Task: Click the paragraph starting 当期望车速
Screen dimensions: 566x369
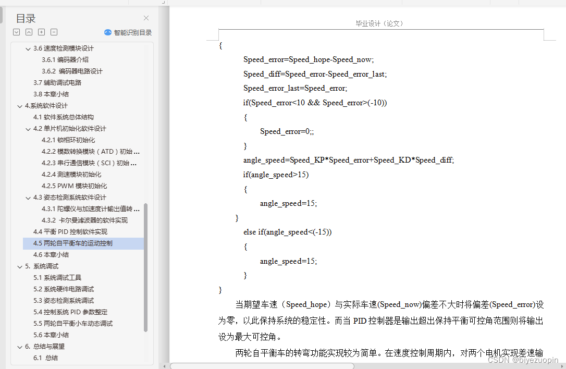Action: tap(381, 321)
